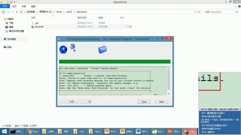Open the View ribbon tab in Explorer

click(33, 6)
